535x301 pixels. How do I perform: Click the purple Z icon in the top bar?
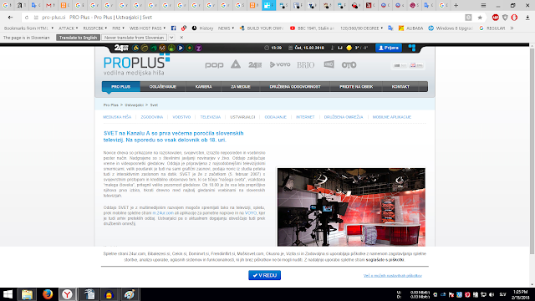coord(198,48)
